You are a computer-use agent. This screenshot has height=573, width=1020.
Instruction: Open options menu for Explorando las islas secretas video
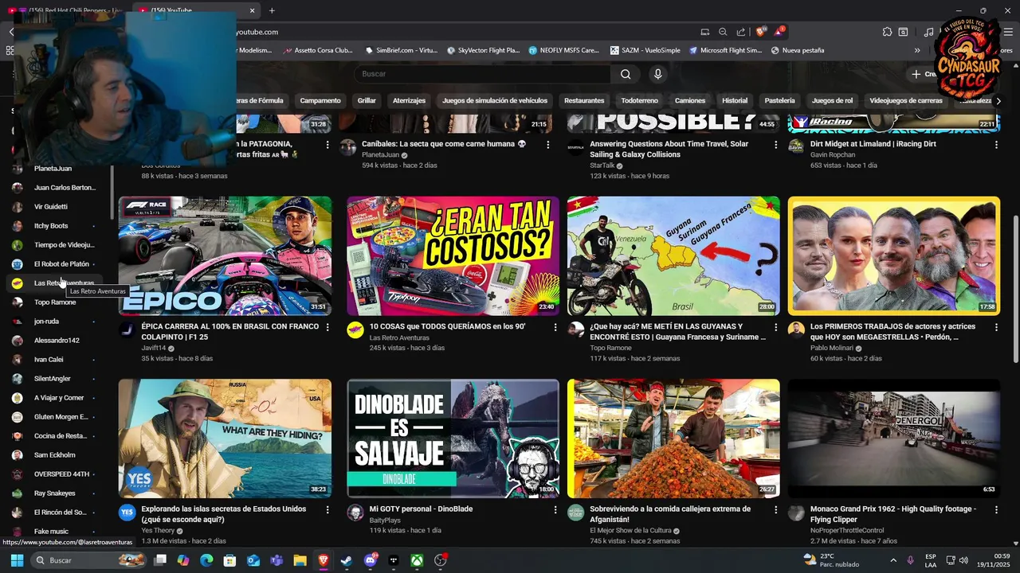327,509
